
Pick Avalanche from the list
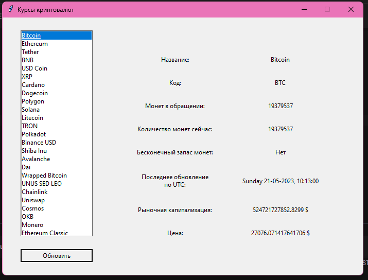pos(57,159)
